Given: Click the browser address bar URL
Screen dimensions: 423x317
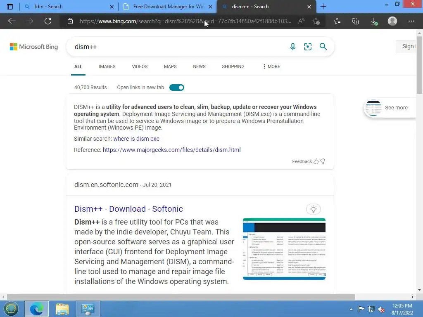Looking at the screenshot, I should pyautogui.click(x=185, y=21).
